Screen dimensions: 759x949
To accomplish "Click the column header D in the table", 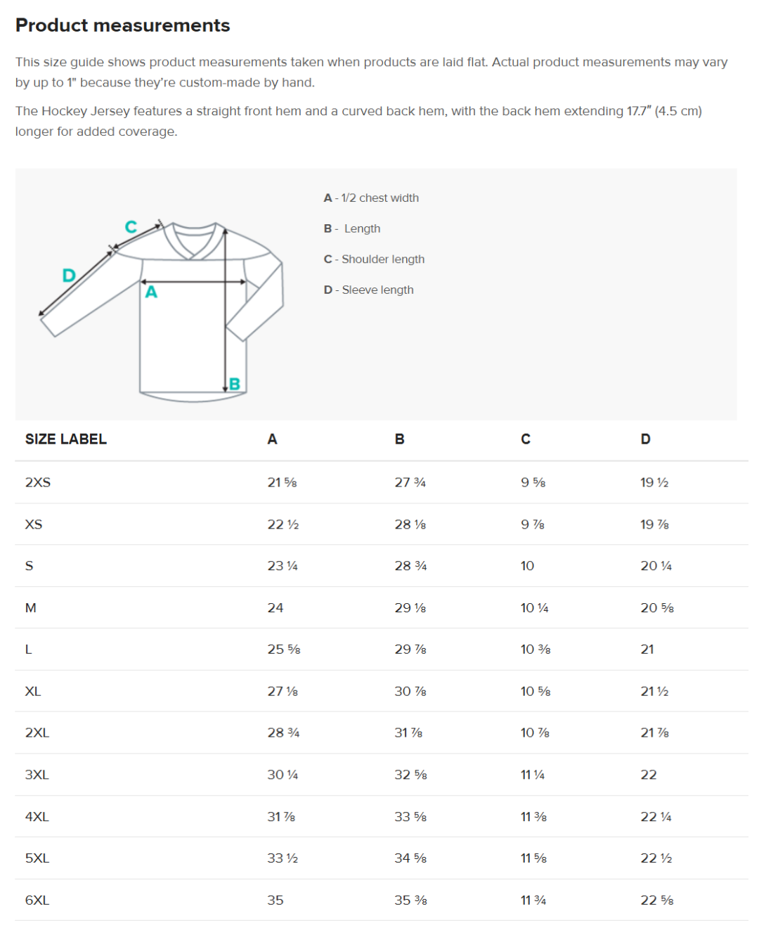I will [x=645, y=439].
